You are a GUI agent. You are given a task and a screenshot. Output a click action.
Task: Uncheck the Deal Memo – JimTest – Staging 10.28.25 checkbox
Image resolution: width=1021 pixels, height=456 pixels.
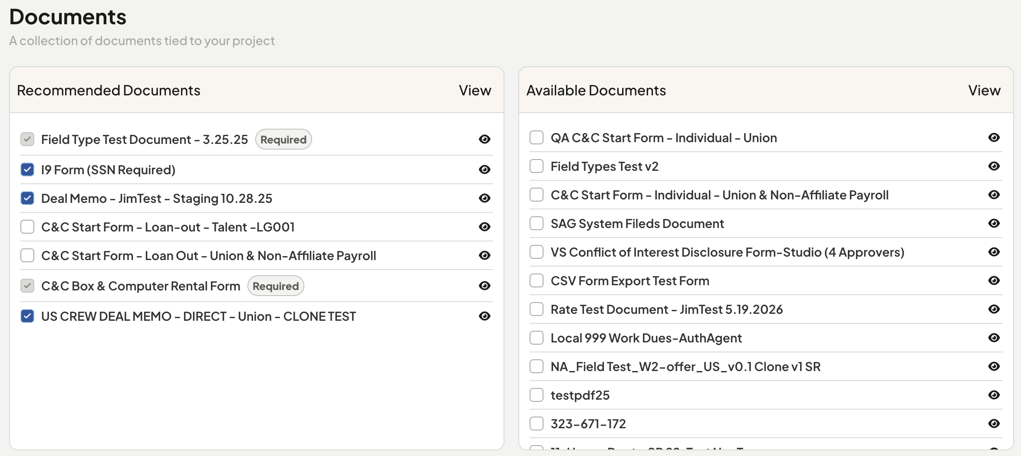(27, 198)
